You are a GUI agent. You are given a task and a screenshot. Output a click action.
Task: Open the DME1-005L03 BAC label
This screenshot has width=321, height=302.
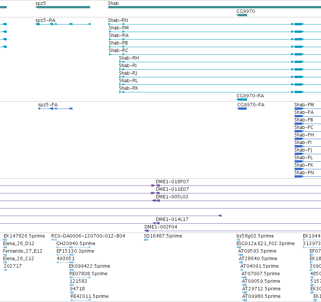click(x=172, y=197)
